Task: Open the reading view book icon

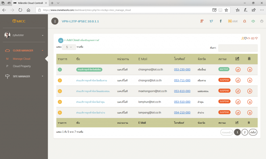Action: click(x=220, y=10)
